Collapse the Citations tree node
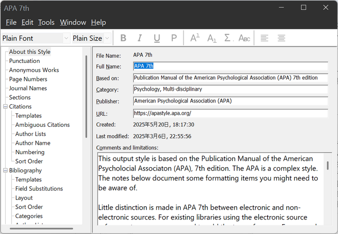Image resolution: width=338 pixels, height=234 pixels. (x=5, y=107)
